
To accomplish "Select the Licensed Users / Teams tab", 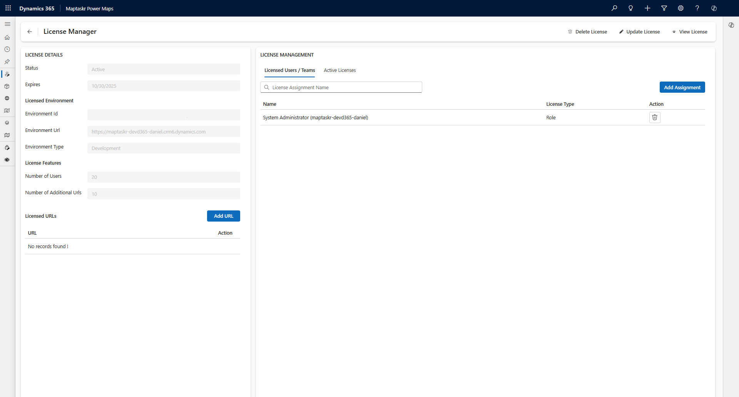I will tap(289, 70).
